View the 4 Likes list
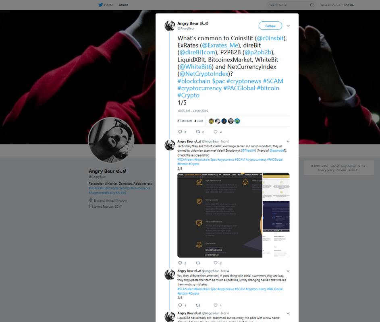Image resolution: width=380 pixels, height=322 pixels. point(199,121)
